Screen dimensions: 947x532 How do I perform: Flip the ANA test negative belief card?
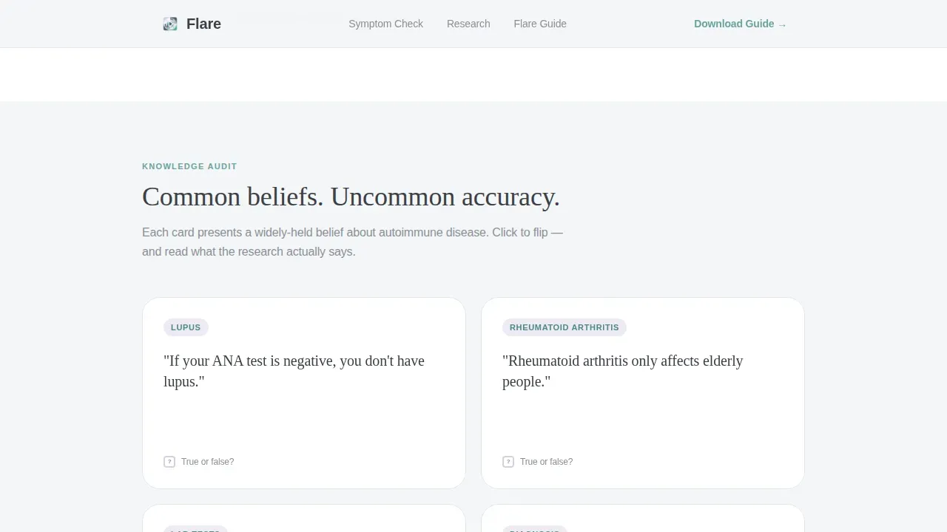click(x=304, y=393)
